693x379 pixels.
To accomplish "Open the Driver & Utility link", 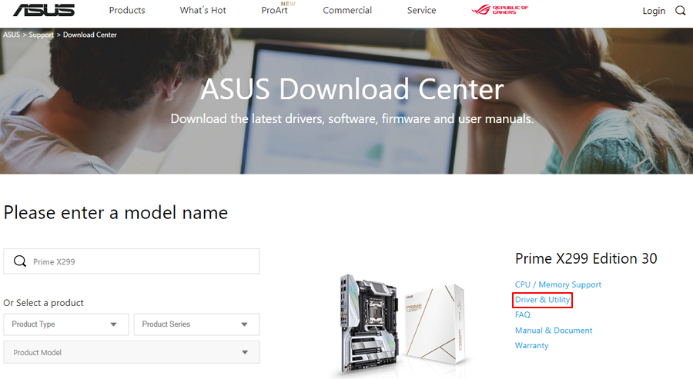I will [542, 300].
